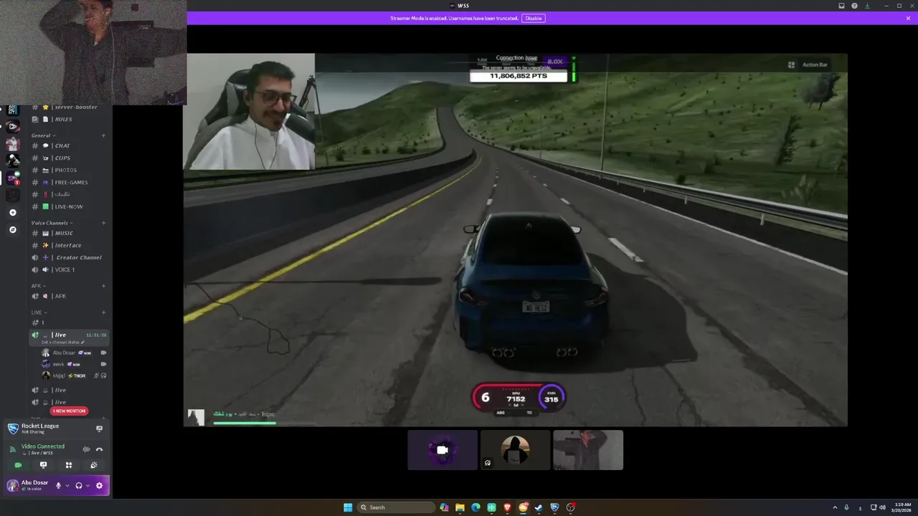918x516 pixels.
Task: Open the FREE-GAMES text channel
Action: 70,182
